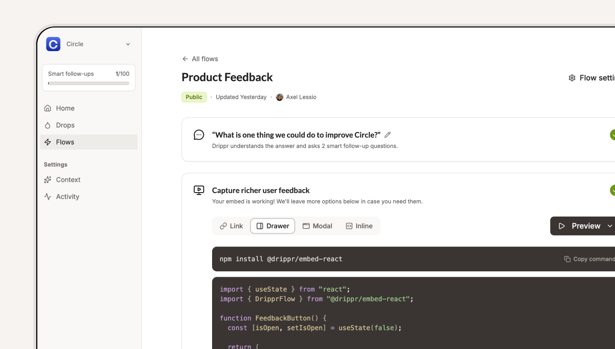The height and width of the screenshot is (349, 615).
Task: Click the Smart follow-ups progress bar
Action: 89,83
